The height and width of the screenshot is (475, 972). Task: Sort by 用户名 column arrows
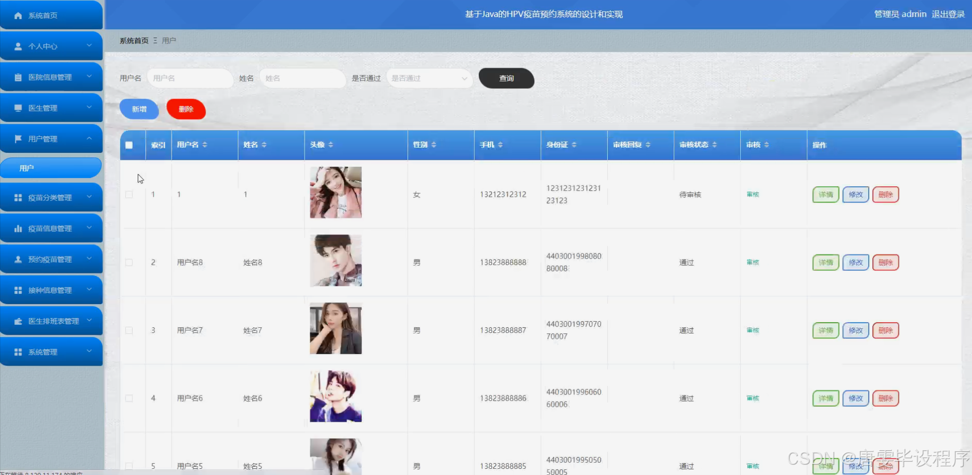tap(204, 145)
